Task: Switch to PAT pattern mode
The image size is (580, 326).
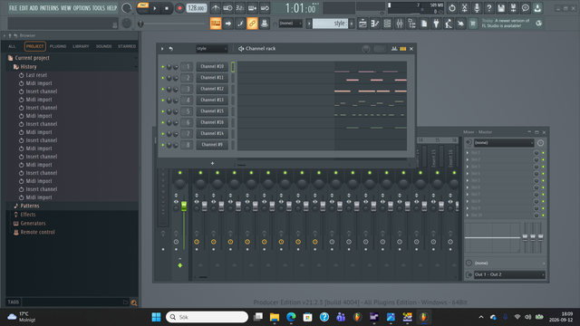Action: (x=142, y=5)
